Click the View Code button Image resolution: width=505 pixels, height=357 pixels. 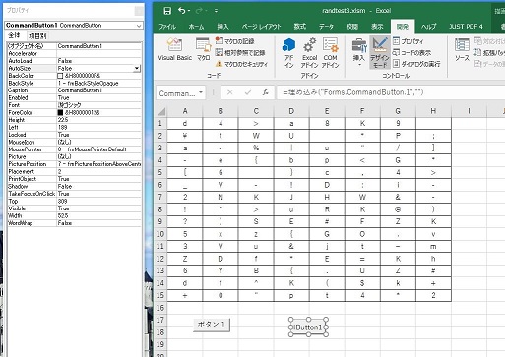coord(412,52)
